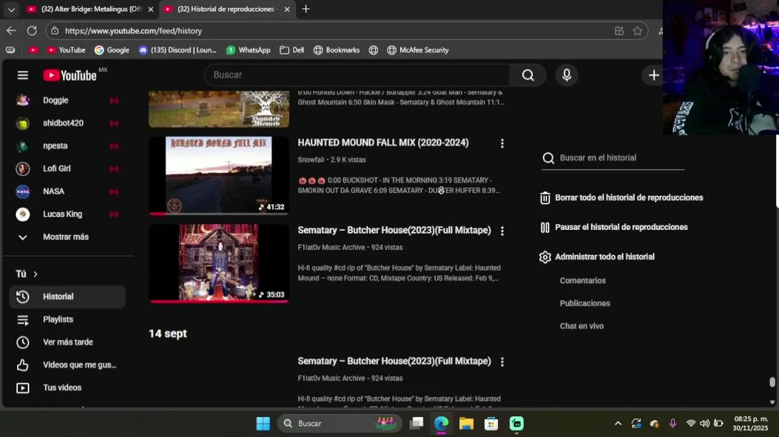Screen dimensions: 779x437
Task: Close the Alter Bridge Metalingus tab
Action: click(x=150, y=9)
